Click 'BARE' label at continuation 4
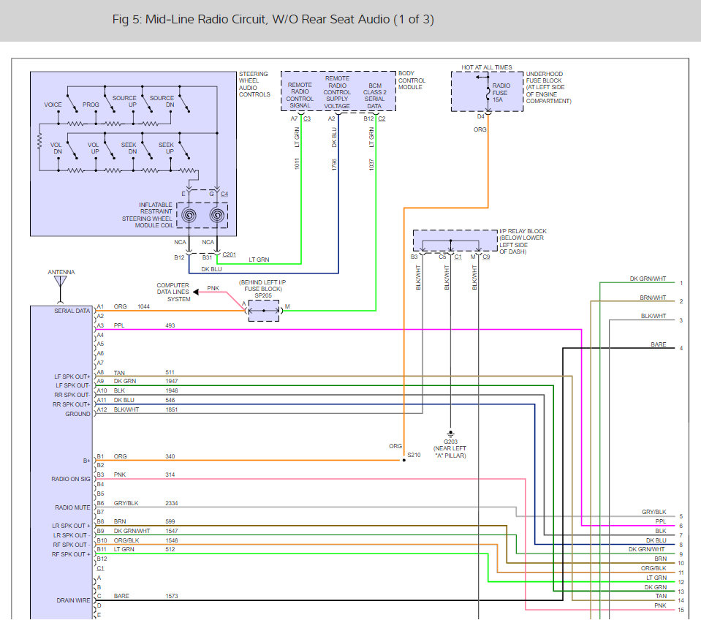This screenshot has width=701, height=631. [x=658, y=344]
